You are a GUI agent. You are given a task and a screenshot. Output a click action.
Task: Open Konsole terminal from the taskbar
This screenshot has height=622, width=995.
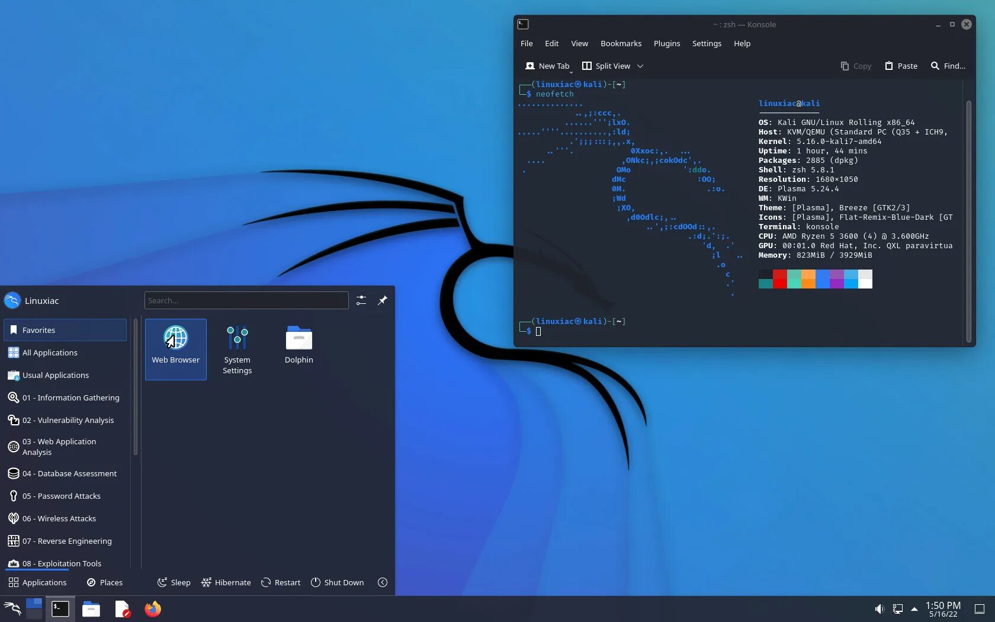[60, 608]
